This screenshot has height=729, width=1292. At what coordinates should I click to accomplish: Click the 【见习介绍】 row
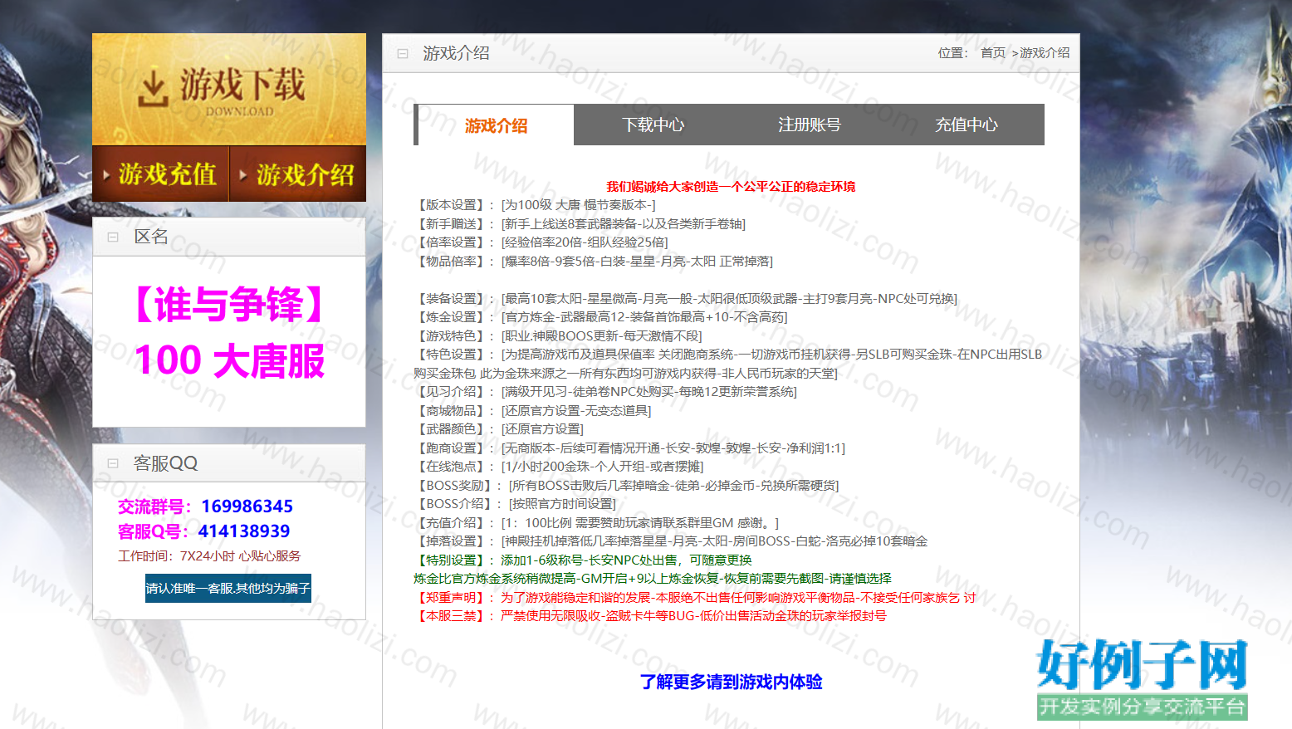point(605,392)
